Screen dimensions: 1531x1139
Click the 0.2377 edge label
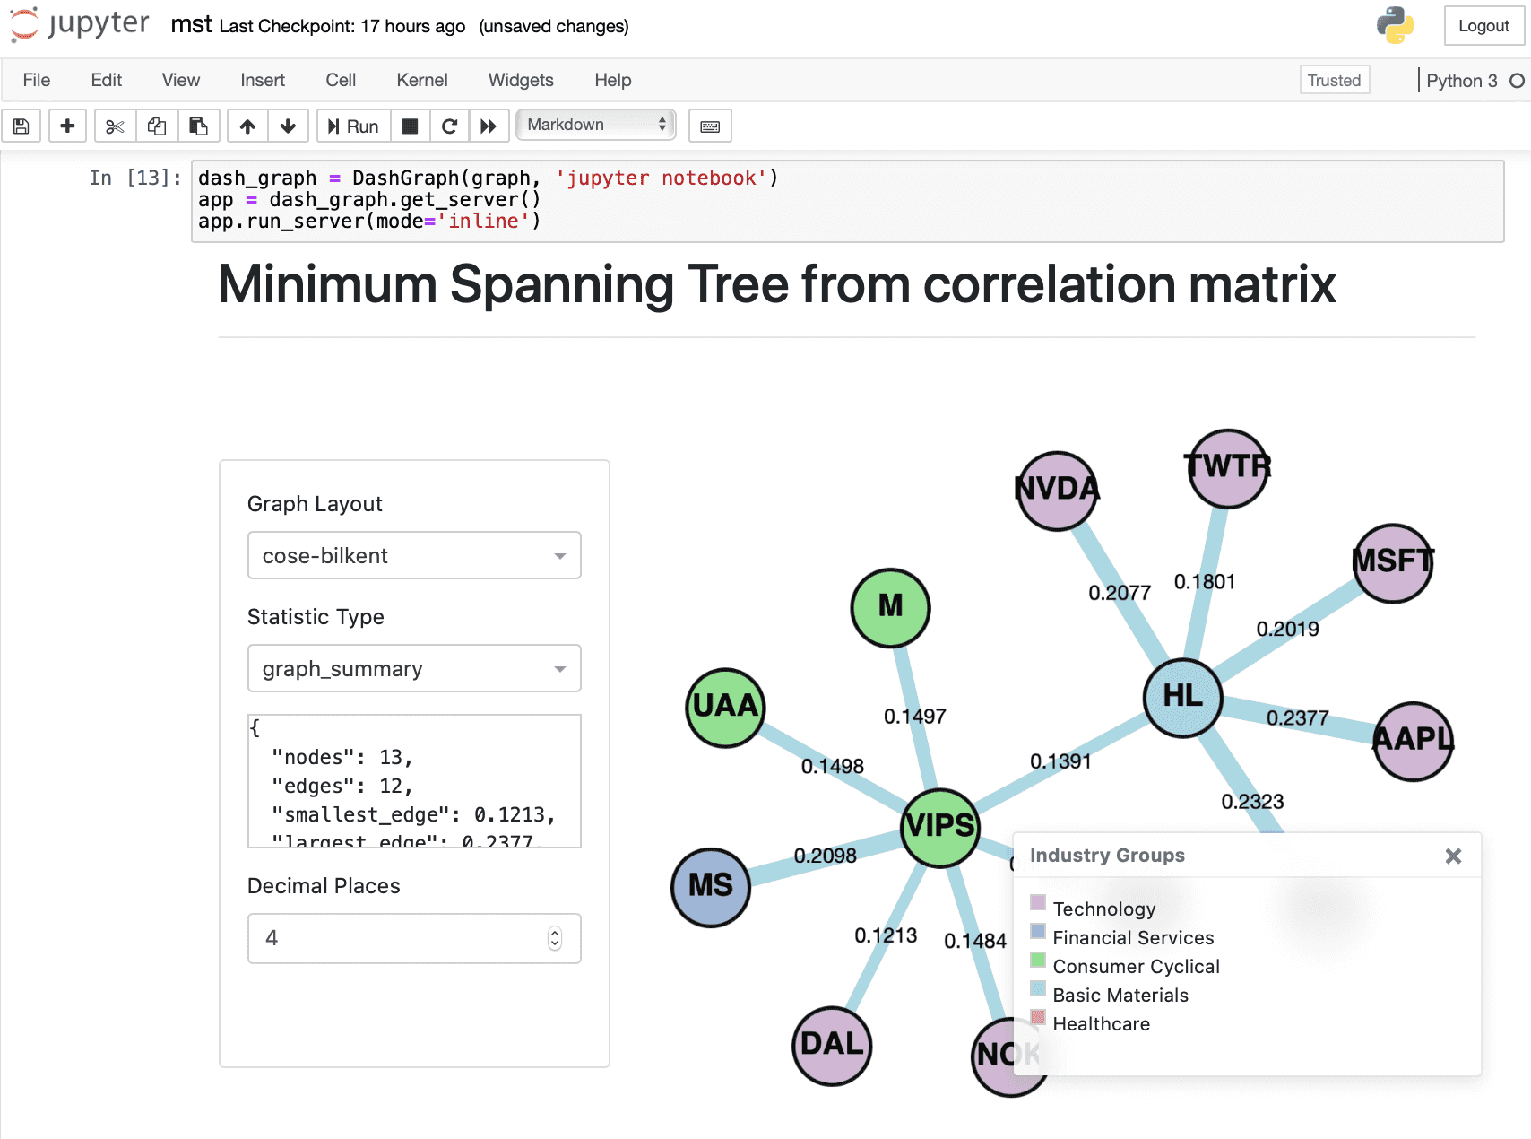tap(1297, 717)
